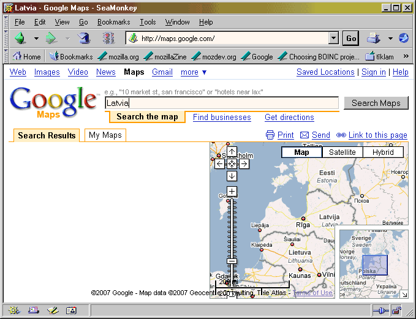Pan the map left with arrow
Image resolution: width=416 pixels, height=319 pixels.
[220, 164]
